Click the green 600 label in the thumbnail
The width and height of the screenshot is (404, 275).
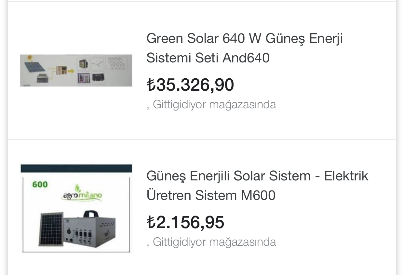point(40,185)
